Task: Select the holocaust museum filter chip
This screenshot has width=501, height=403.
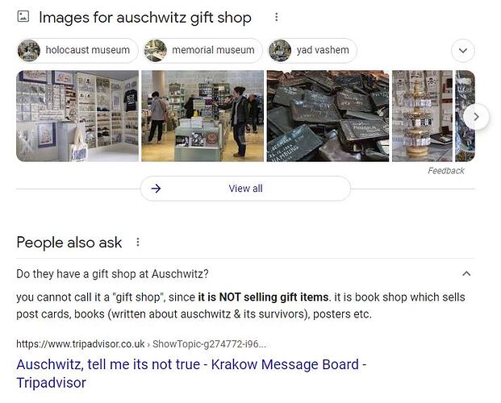Action: tap(77, 51)
